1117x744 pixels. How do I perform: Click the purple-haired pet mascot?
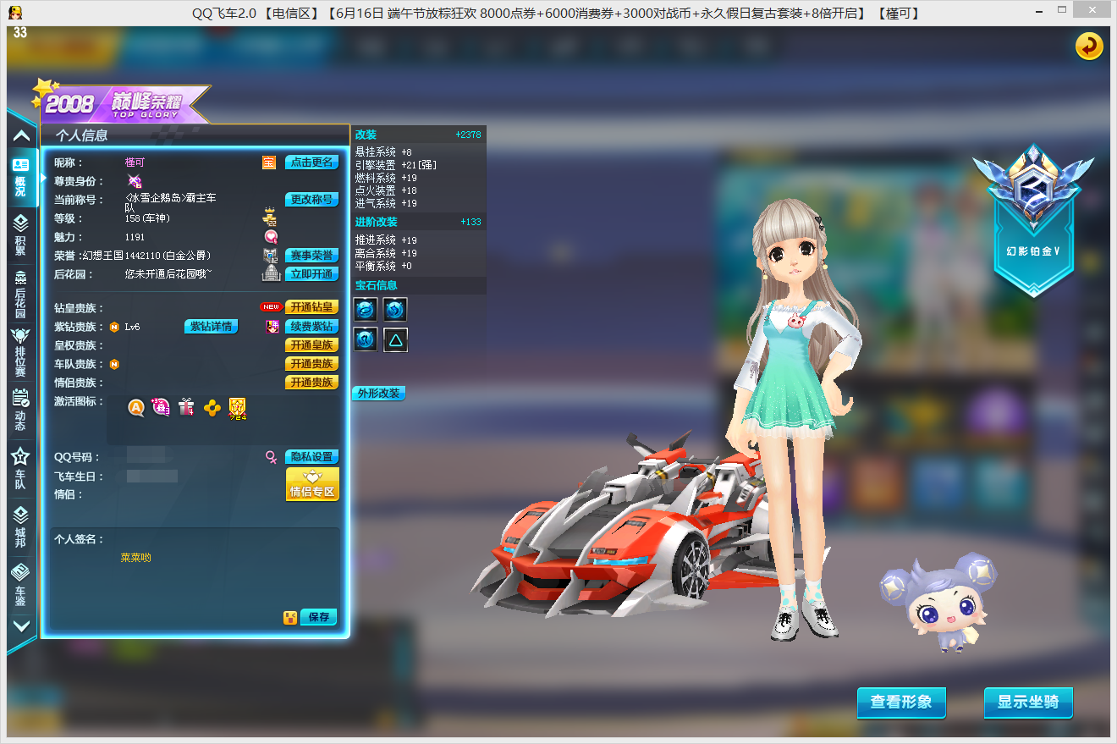939,602
